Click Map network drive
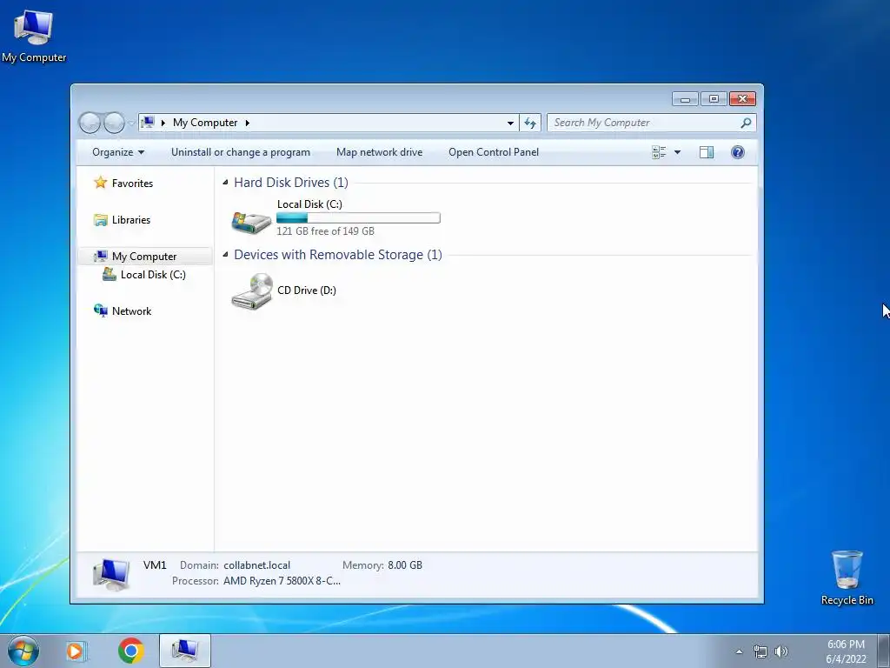This screenshot has width=890, height=668. click(379, 152)
